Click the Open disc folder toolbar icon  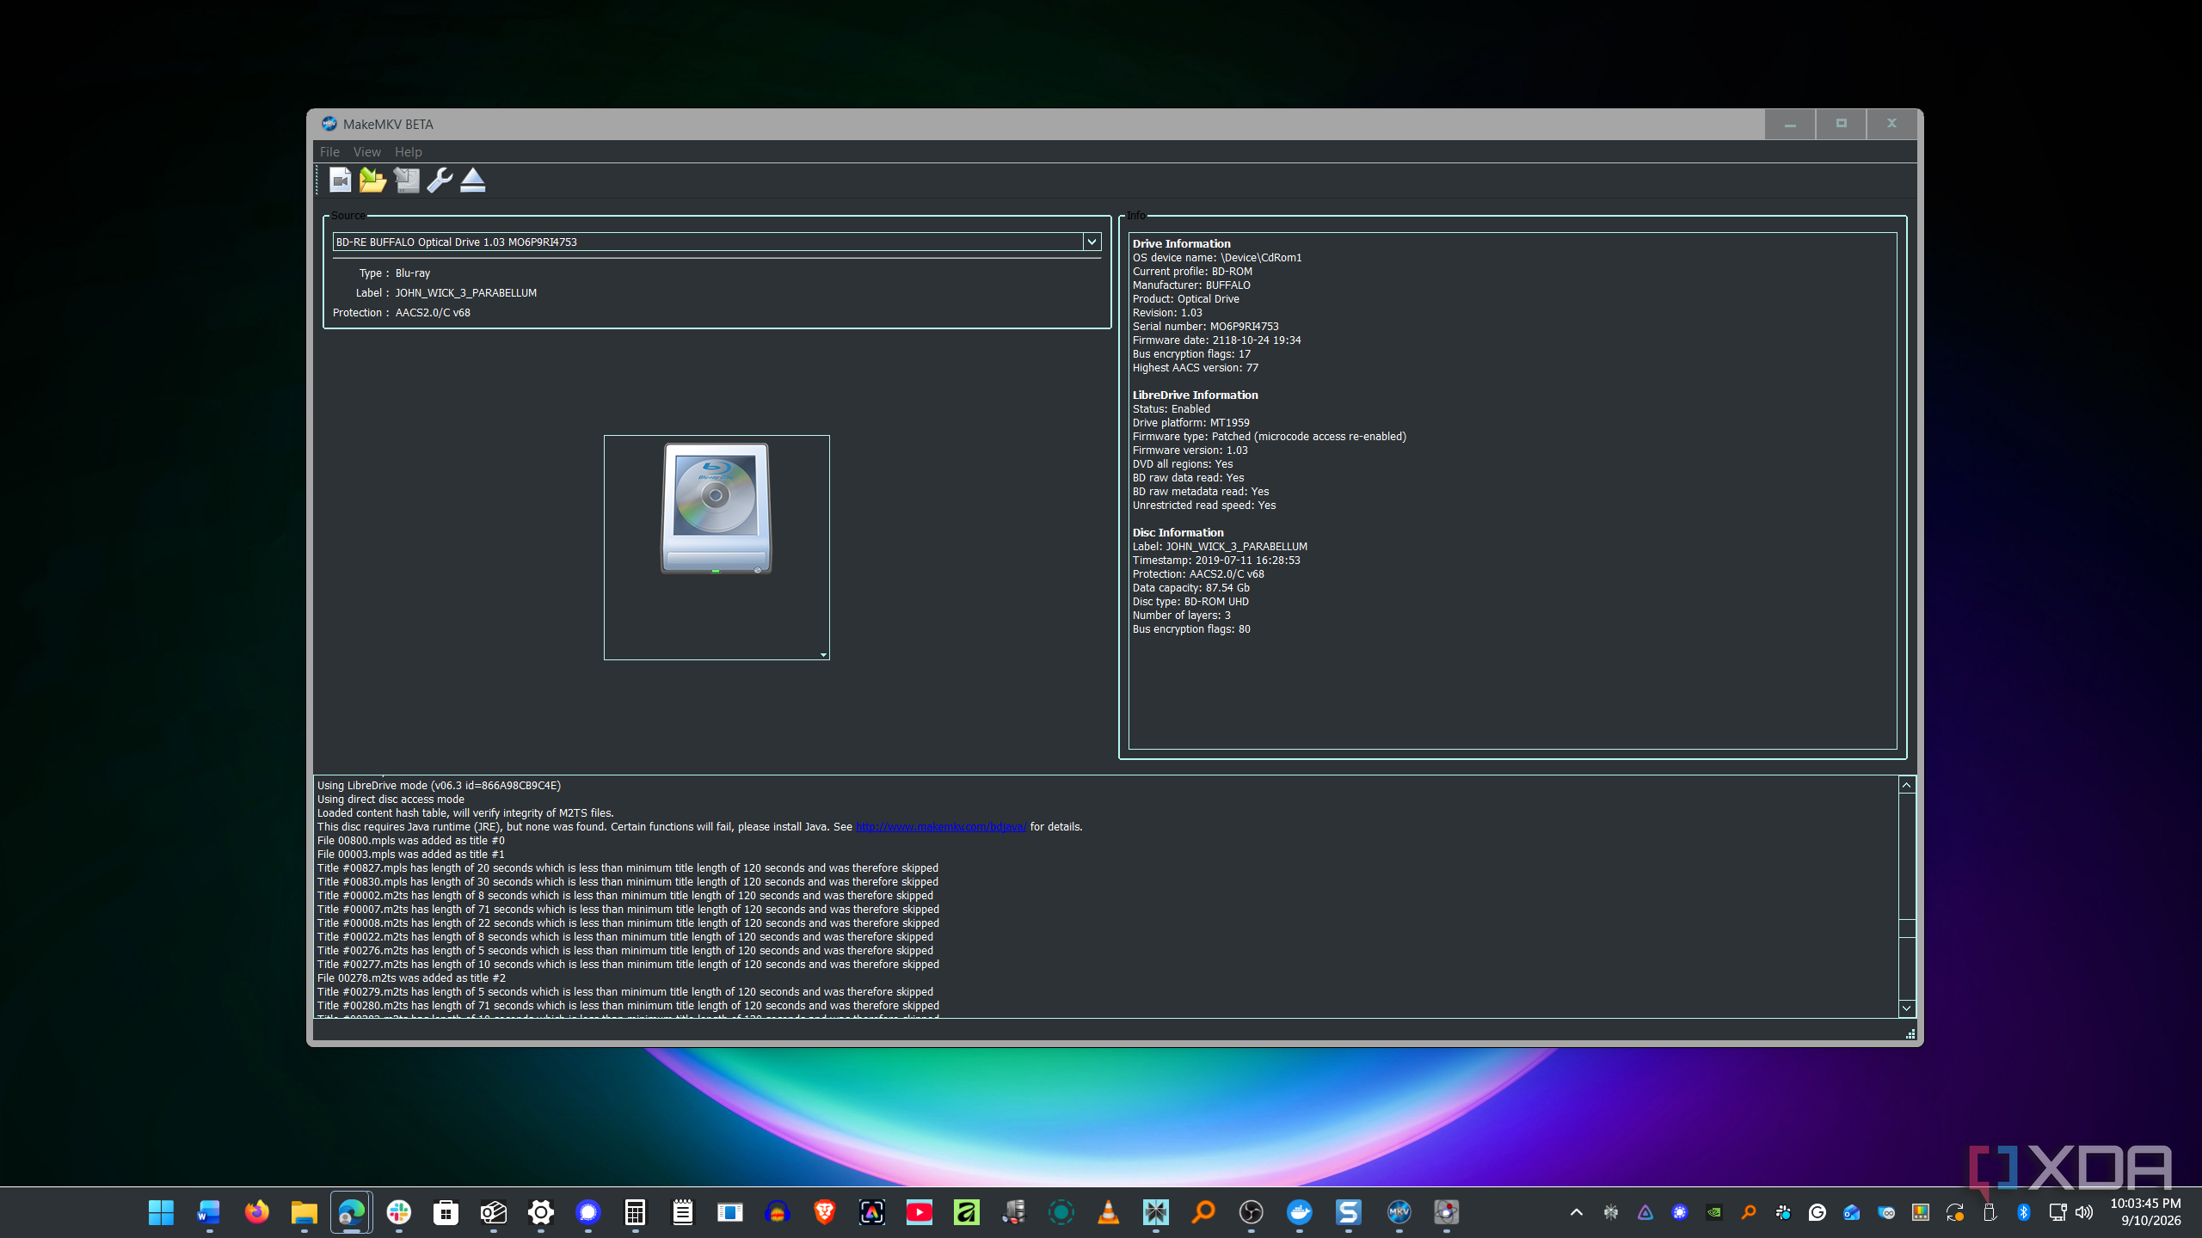pyautogui.click(x=372, y=180)
